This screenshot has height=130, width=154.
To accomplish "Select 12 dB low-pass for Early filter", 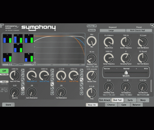I will pos(52,80).
